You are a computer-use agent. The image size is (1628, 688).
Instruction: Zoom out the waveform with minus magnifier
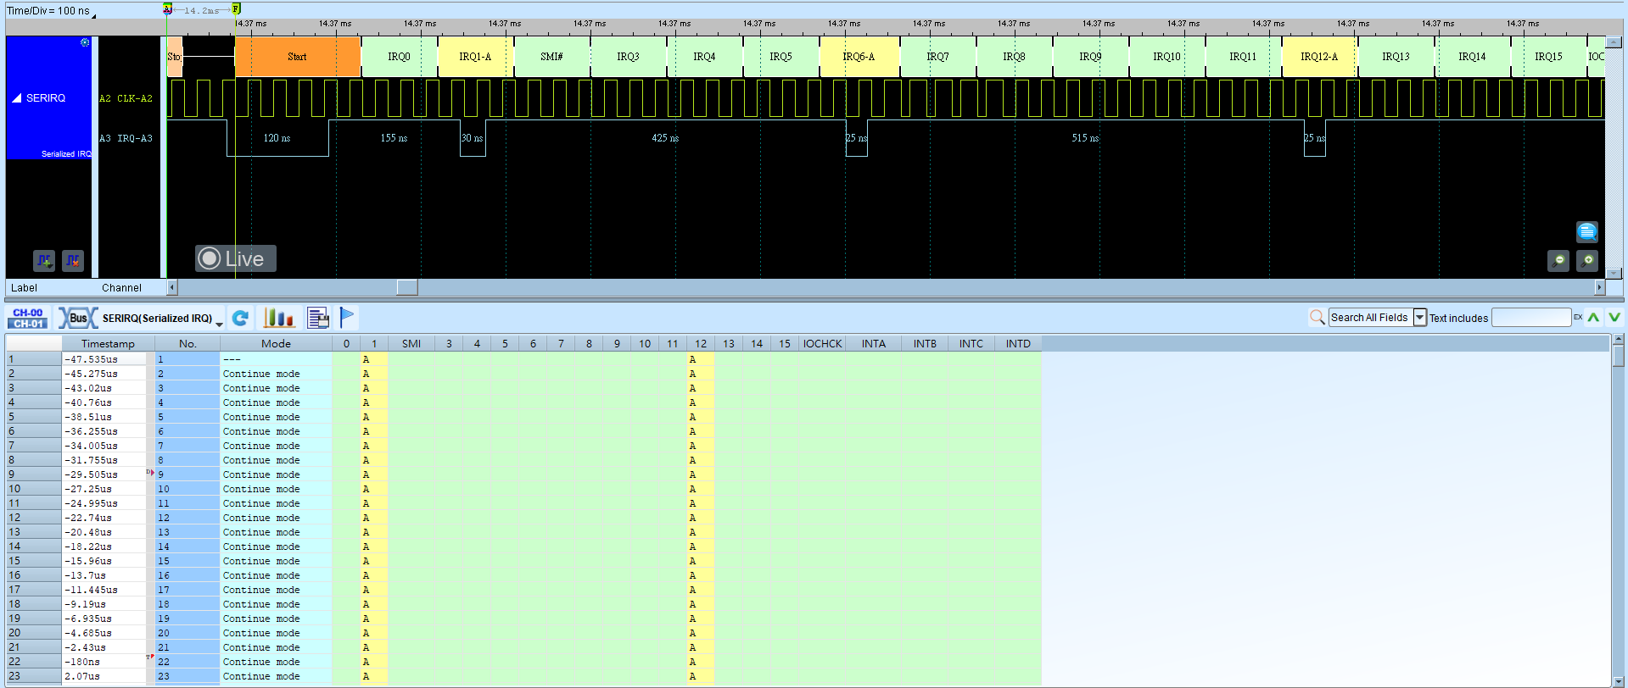(1558, 261)
